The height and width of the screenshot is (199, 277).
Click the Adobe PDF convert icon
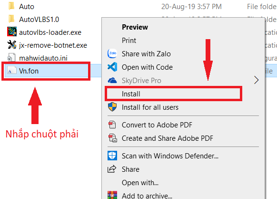pos(112,125)
